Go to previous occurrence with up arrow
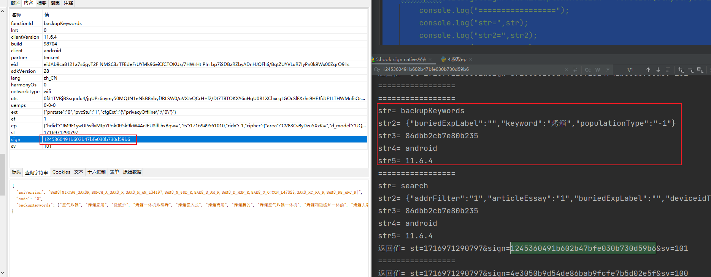This screenshot has width=711, height=277. click(x=648, y=70)
